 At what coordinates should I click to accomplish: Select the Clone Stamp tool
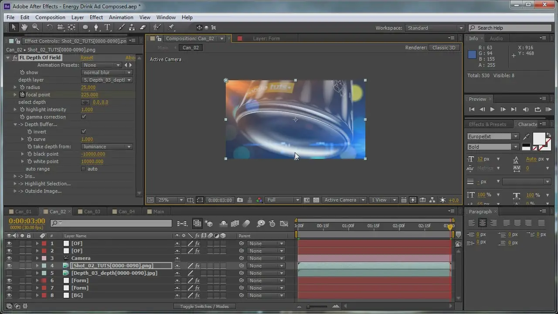(131, 27)
